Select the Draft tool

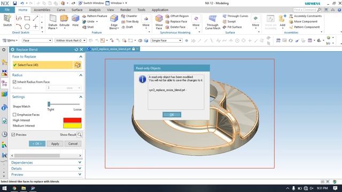coord(127,27)
